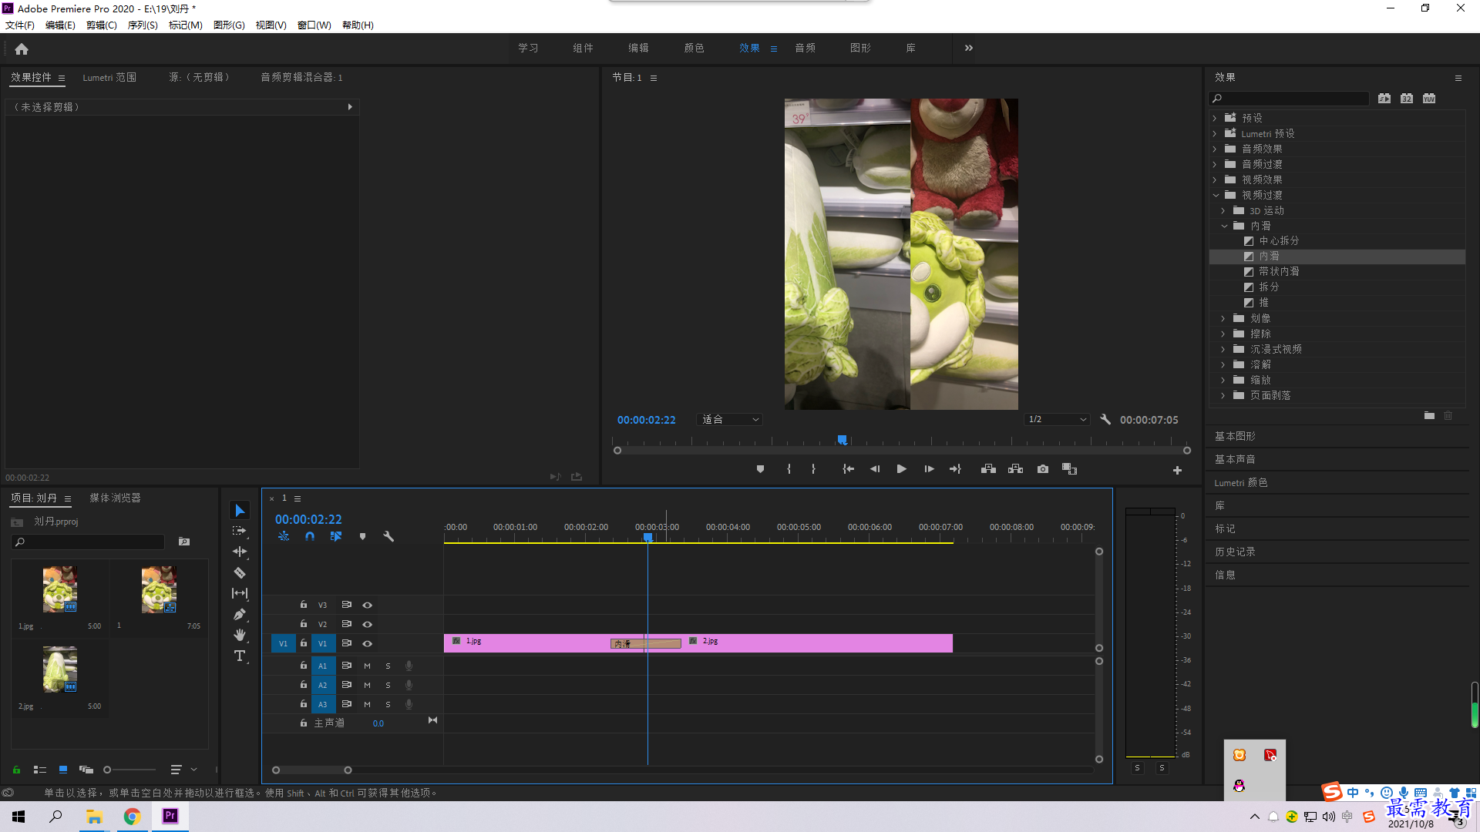Toggle V3 track output eye
The image size is (1480, 832).
point(368,605)
